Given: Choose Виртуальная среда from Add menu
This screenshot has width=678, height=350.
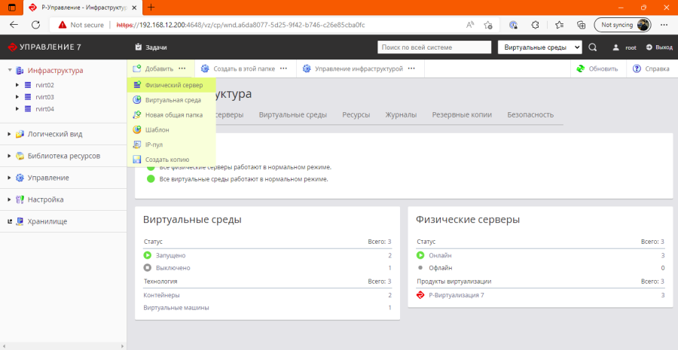Looking at the screenshot, I should coord(173,100).
